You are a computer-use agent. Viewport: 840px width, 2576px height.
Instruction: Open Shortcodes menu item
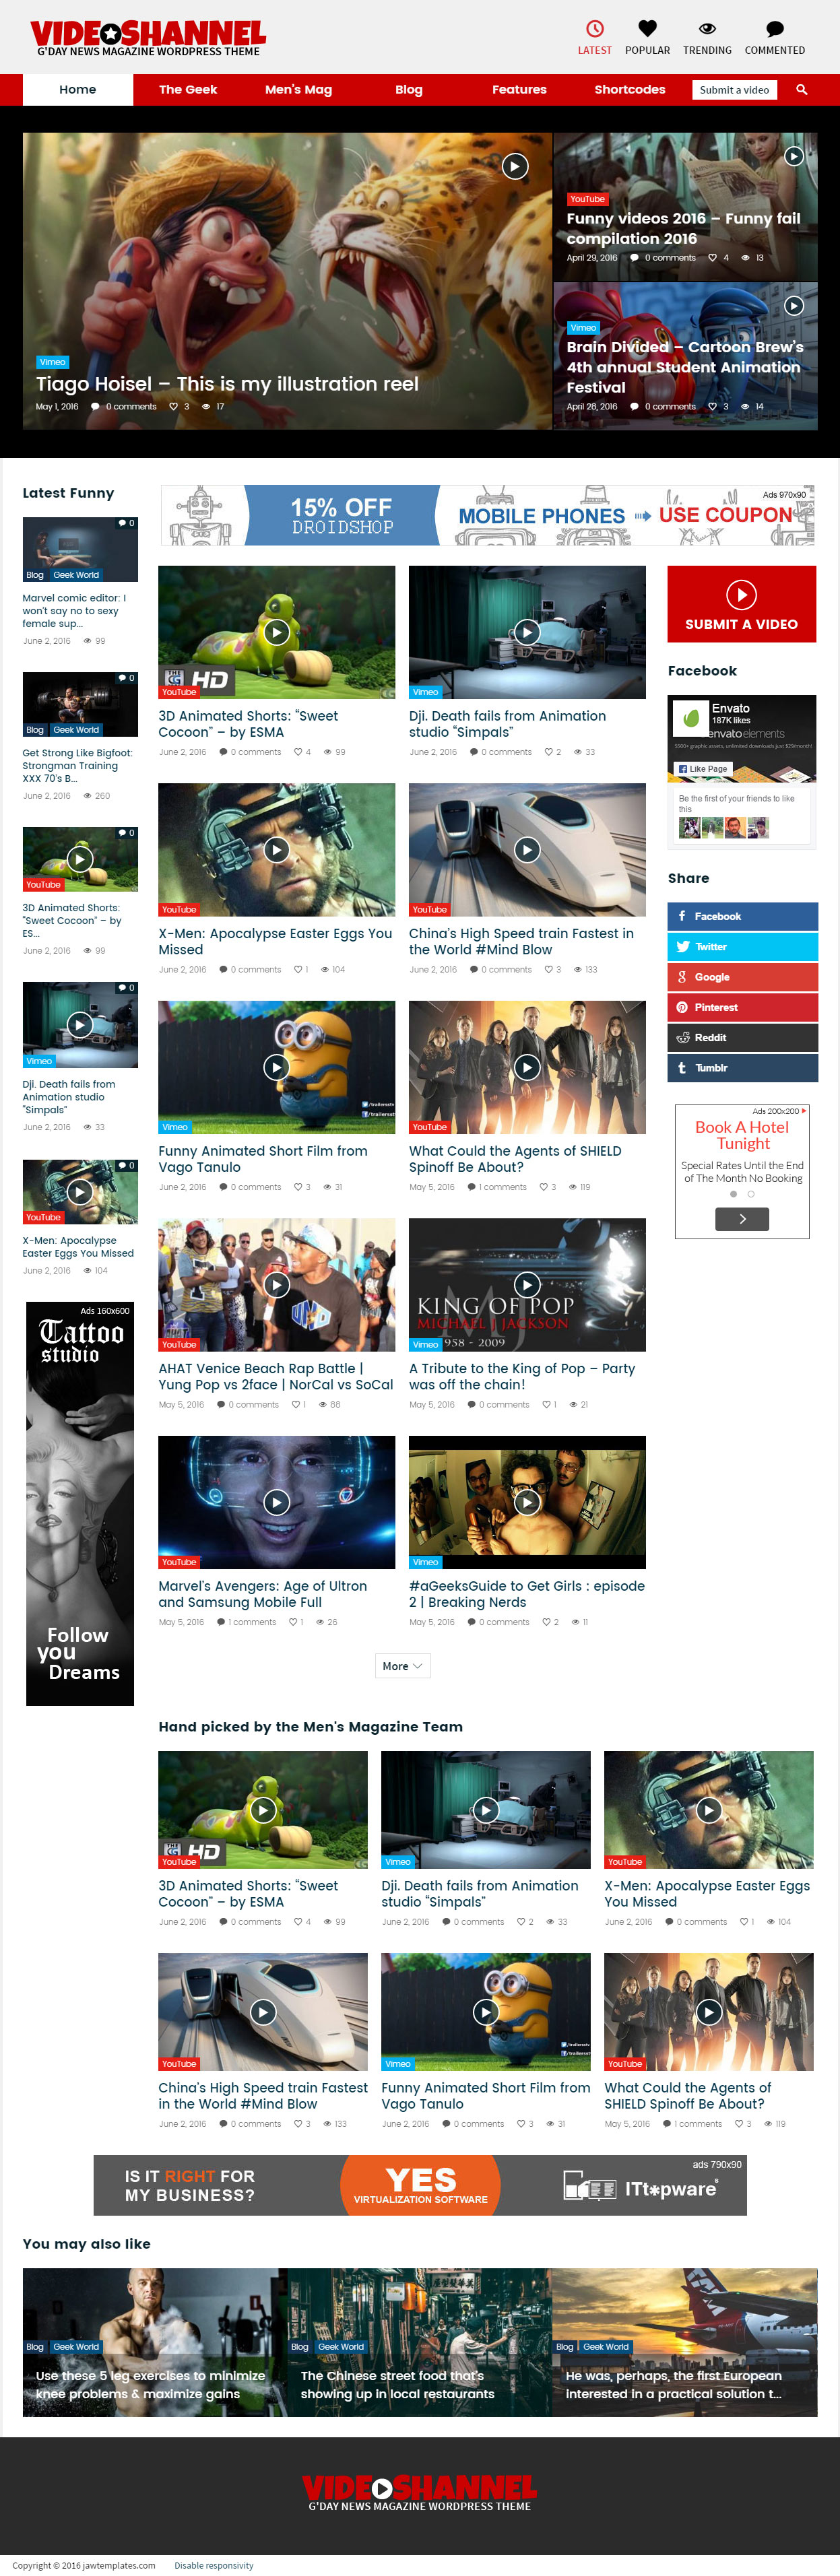[x=630, y=90]
